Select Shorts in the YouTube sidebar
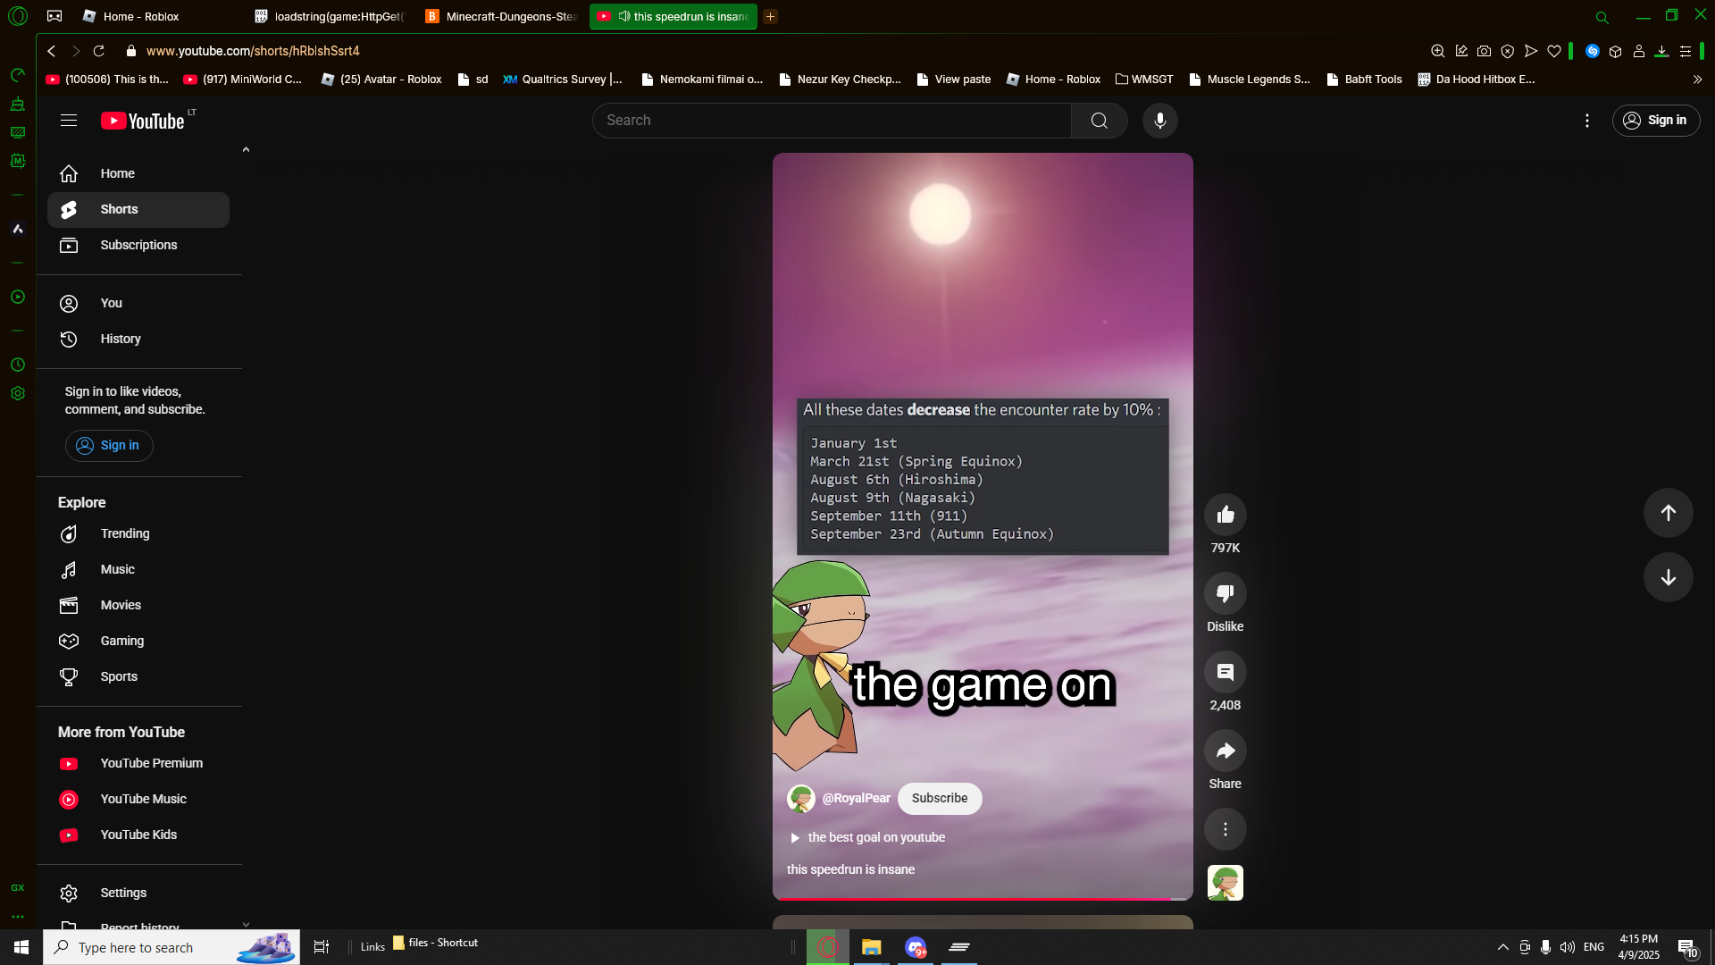The height and width of the screenshot is (965, 1715). pos(138,209)
